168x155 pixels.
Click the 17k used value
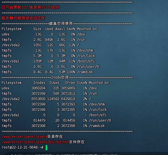click(50, 50)
